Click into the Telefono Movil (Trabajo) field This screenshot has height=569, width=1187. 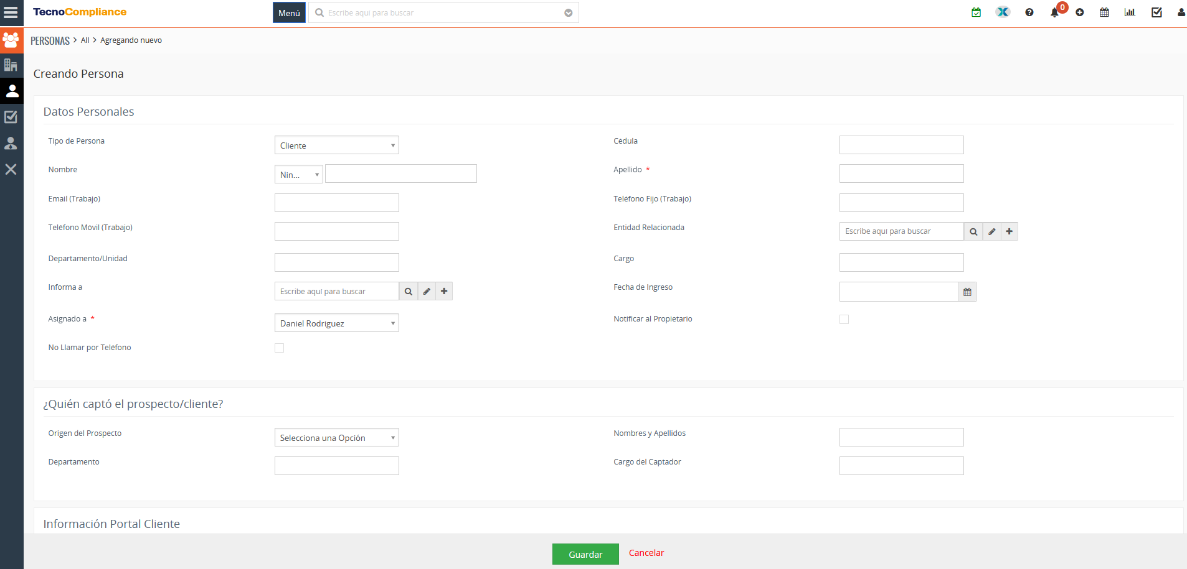tap(336, 231)
